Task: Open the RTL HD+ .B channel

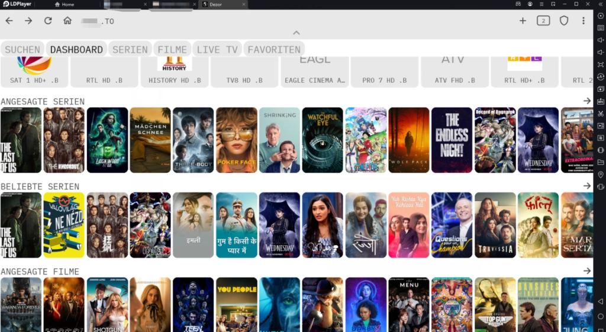Action: [524, 72]
